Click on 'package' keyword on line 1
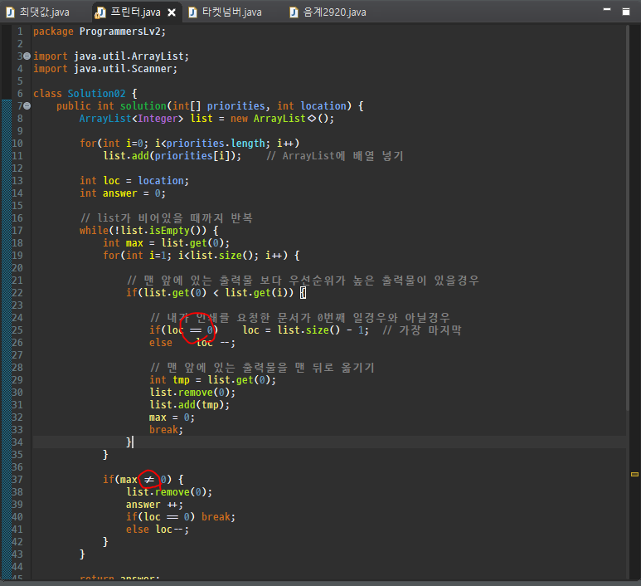 click(x=53, y=32)
